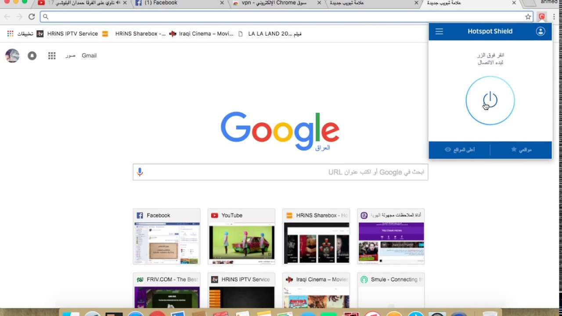Open the YouTube most-visited thumbnail
Screen dimensions: 562x316
tap(241, 237)
